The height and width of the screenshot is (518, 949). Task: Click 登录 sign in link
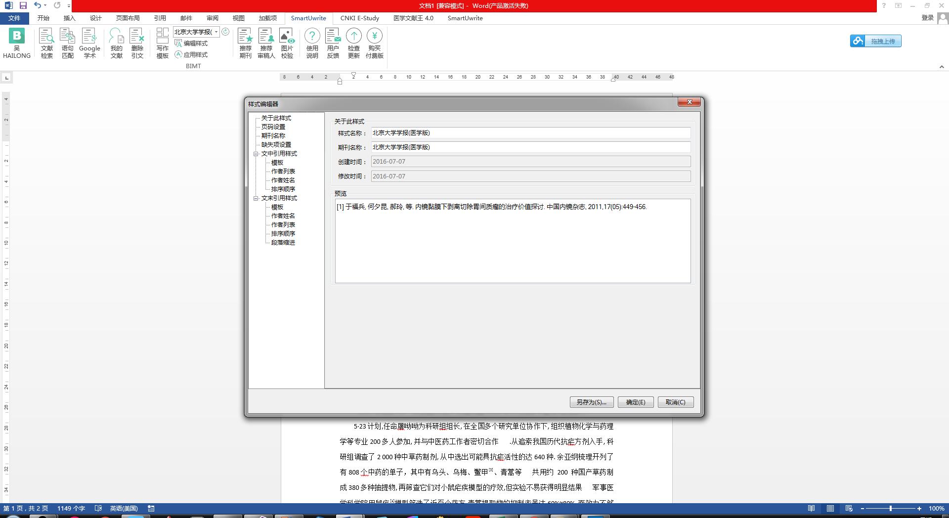click(x=928, y=18)
